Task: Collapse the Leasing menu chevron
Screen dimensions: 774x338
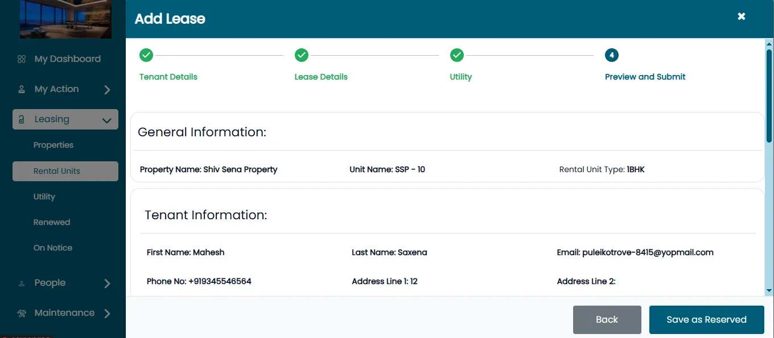Action: [106, 120]
